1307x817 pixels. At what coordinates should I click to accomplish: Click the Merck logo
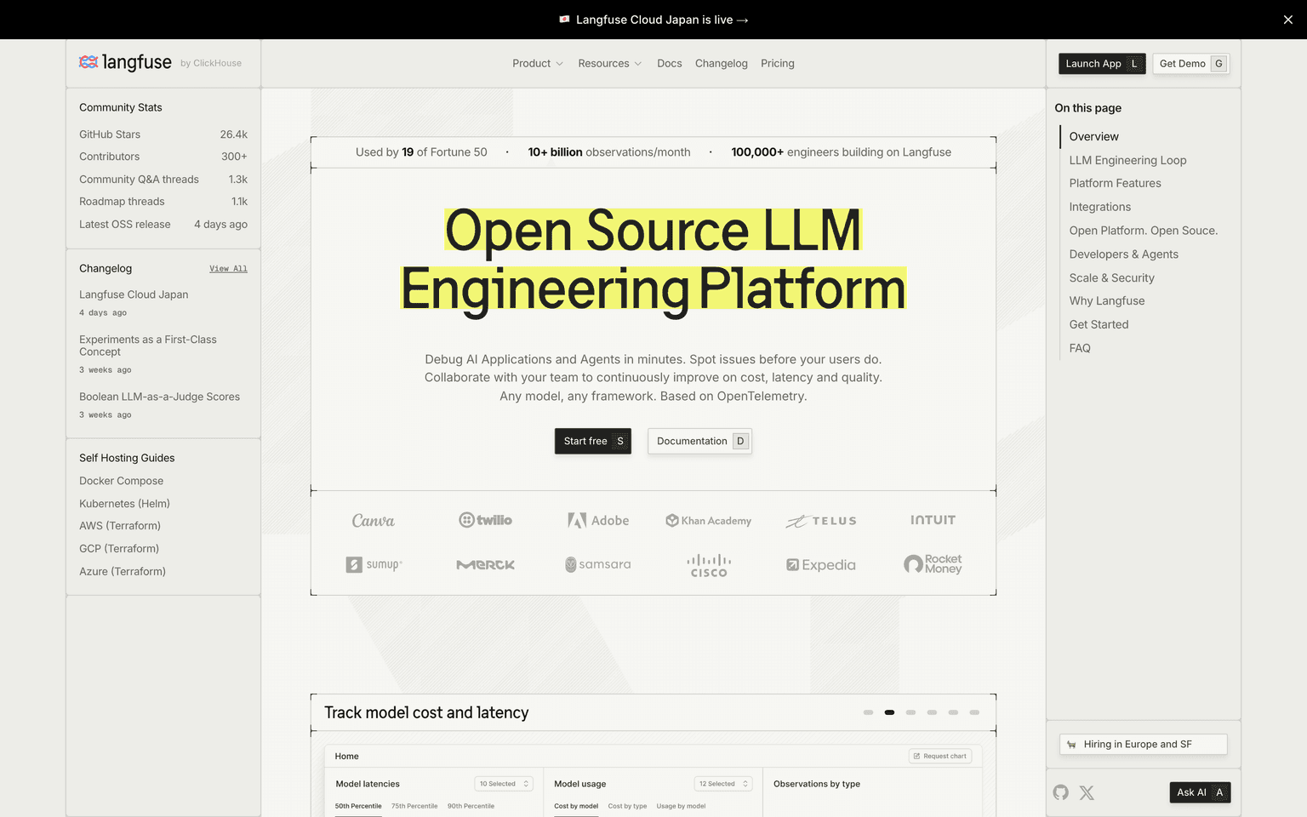pyautogui.click(x=486, y=564)
